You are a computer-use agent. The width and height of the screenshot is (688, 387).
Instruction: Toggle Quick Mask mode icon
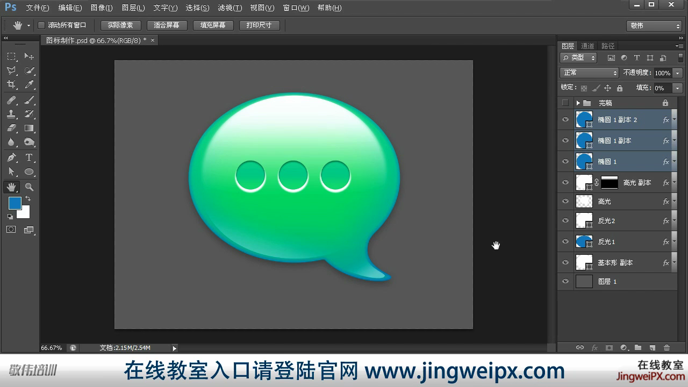[11, 230]
